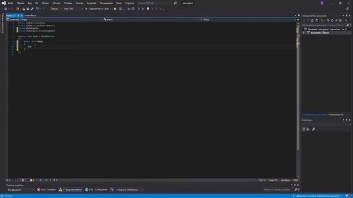Open the Сборка menu

(x=56, y=3)
